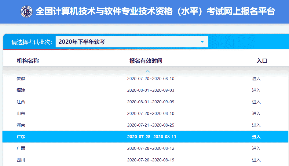Enter the 山东 registration portal

[256, 113]
